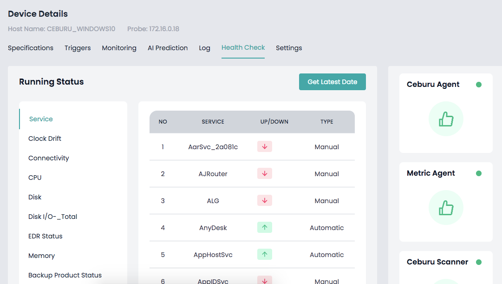Click the down arrow icon for AarSvc_2a081c
502x284 pixels.
[264, 146]
